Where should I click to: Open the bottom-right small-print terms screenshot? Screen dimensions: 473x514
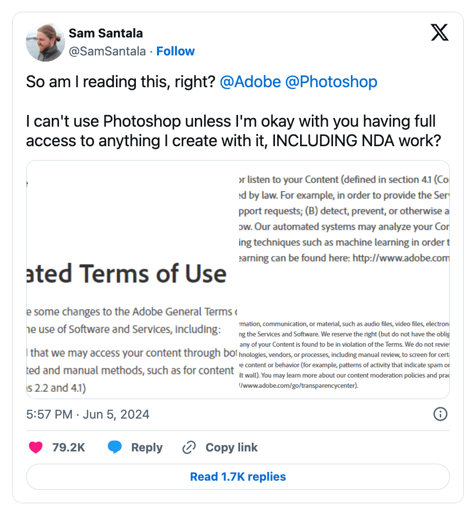tap(344, 354)
